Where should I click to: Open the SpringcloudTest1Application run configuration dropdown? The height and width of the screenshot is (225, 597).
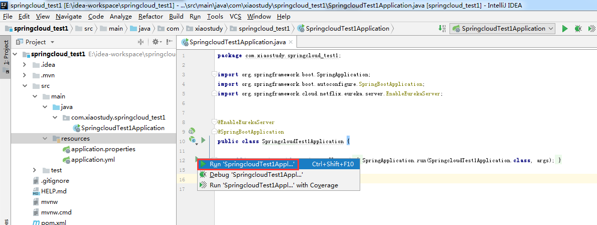(x=503, y=29)
